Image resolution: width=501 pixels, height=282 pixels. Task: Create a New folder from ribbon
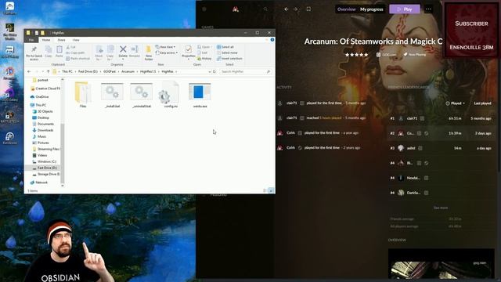(149, 53)
